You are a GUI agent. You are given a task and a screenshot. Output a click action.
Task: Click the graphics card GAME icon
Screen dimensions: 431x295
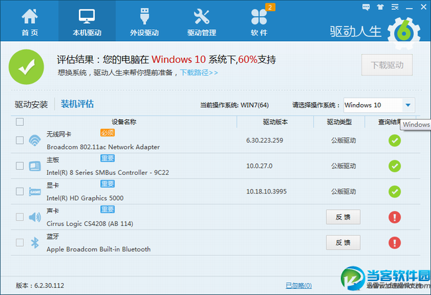(35, 192)
